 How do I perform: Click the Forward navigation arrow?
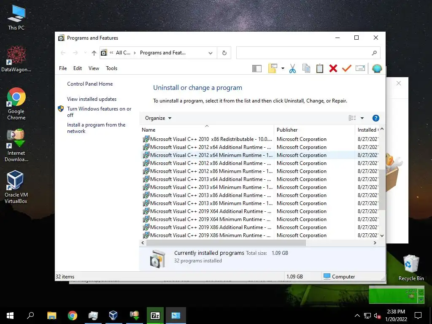coord(75,53)
